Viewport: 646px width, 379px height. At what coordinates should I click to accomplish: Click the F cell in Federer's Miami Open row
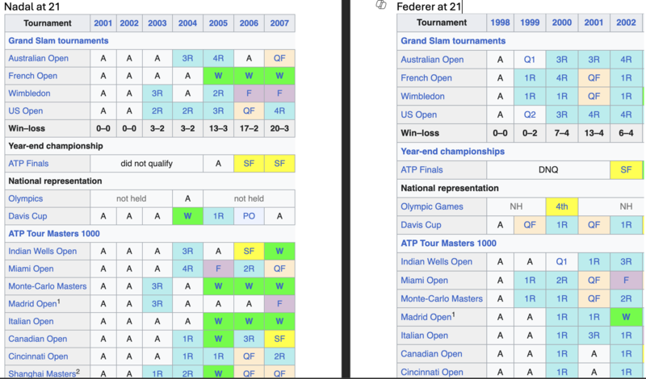626,281
